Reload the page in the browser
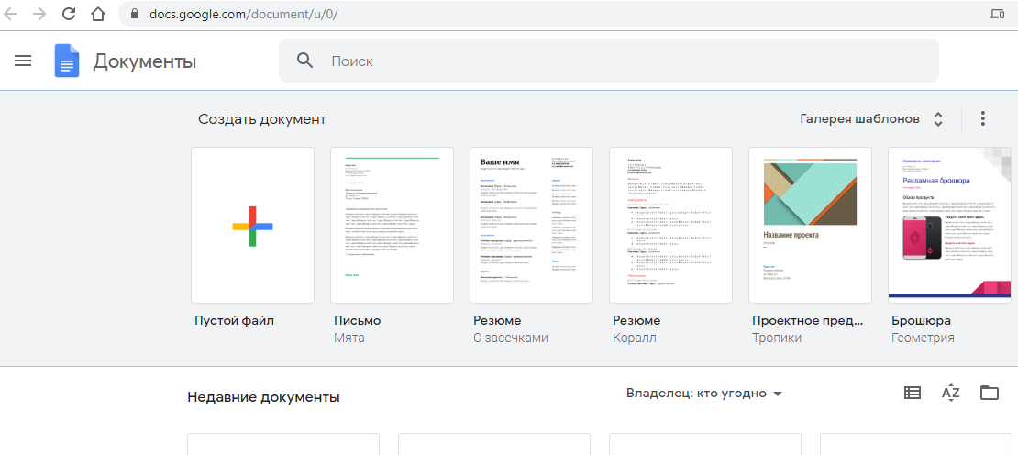The image size is (1018, 455). (69, 14)
